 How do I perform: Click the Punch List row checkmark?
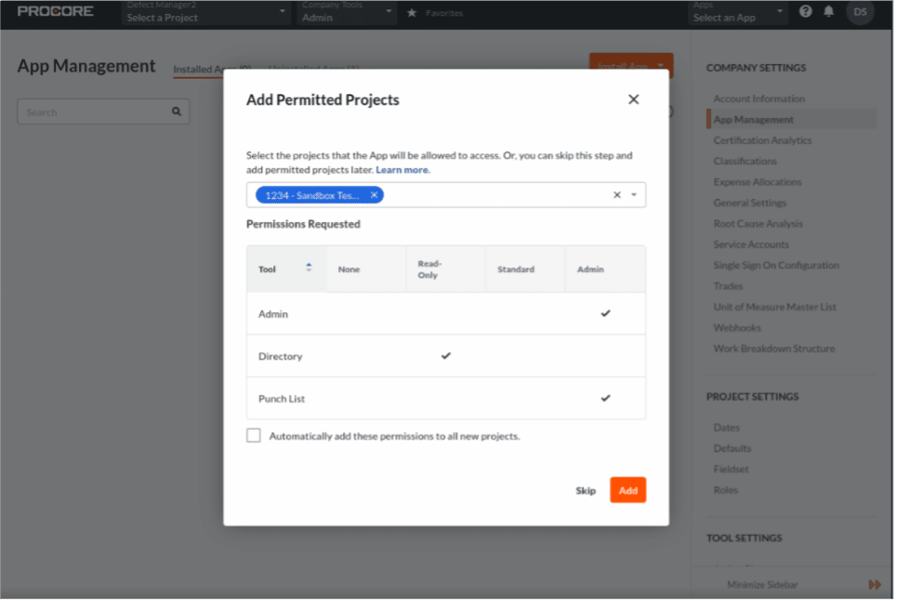click(x=608, y=399)
